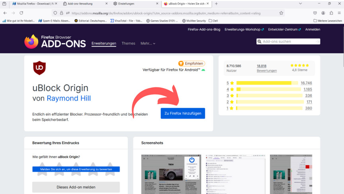Open the extensions puzzle-piece icon
This screenshot has height=194, width=344.
click(331, 13)
